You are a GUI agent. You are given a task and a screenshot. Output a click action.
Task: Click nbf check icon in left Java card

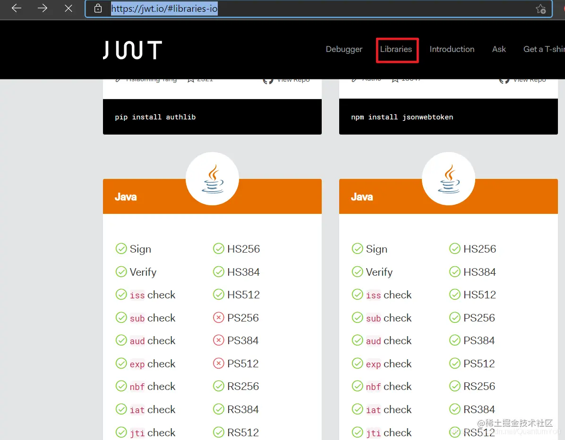tap(121, 386)
